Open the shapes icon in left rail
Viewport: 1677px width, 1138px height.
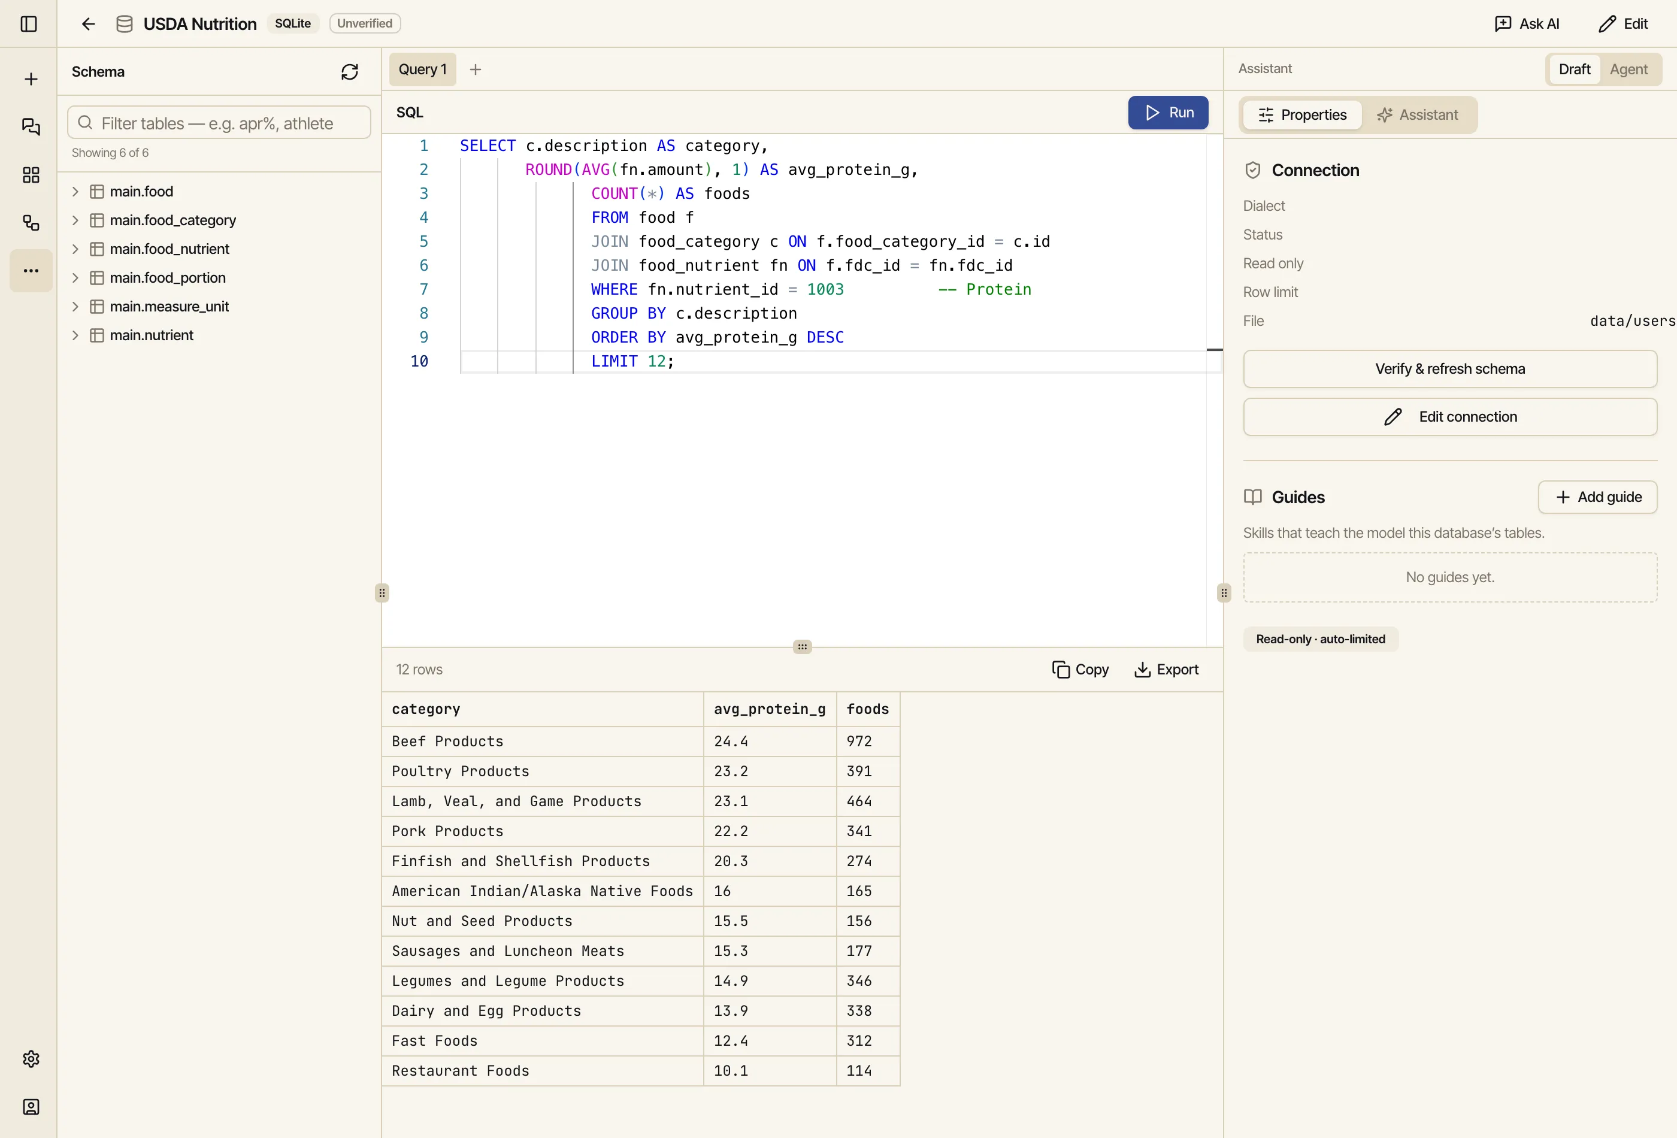click(31, 223)
